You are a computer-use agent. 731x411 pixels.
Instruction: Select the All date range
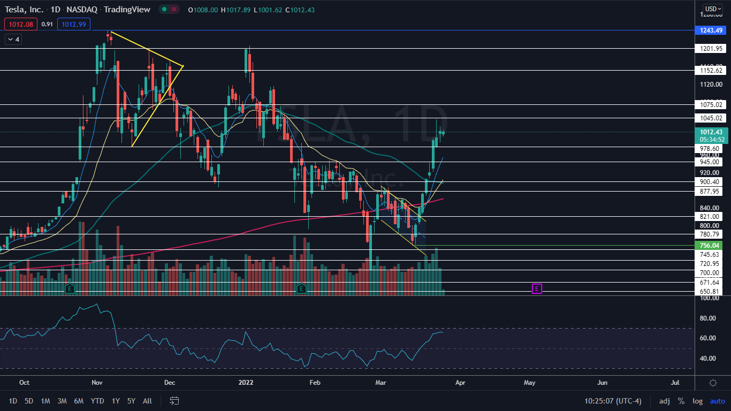tap(148, 401)
